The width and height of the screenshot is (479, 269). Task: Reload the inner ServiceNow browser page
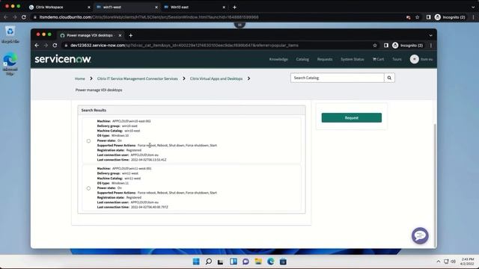[55, 46]
